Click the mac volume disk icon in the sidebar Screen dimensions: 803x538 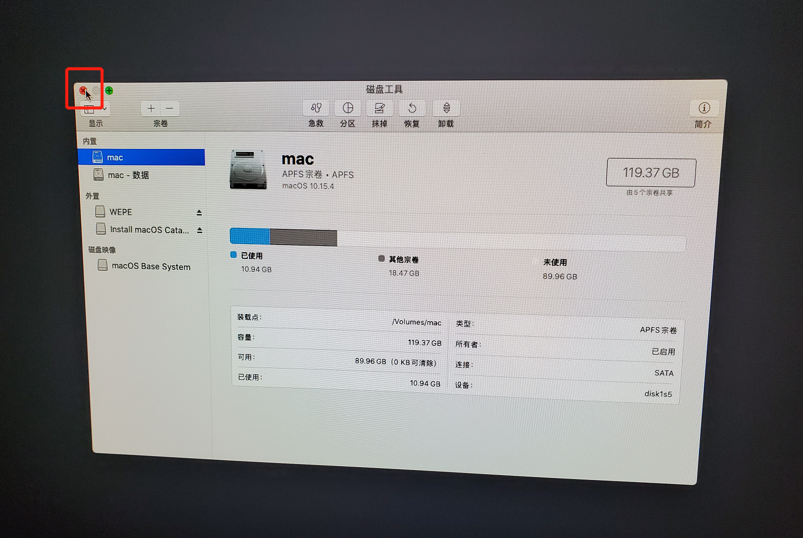(x=97, y=157)
